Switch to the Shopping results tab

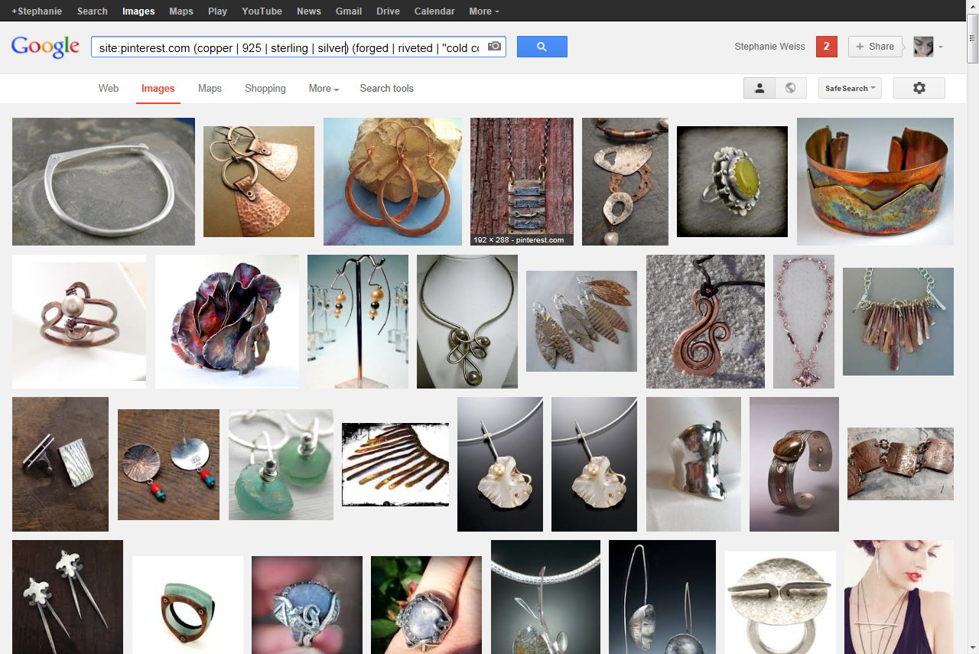tap(265, 89)
